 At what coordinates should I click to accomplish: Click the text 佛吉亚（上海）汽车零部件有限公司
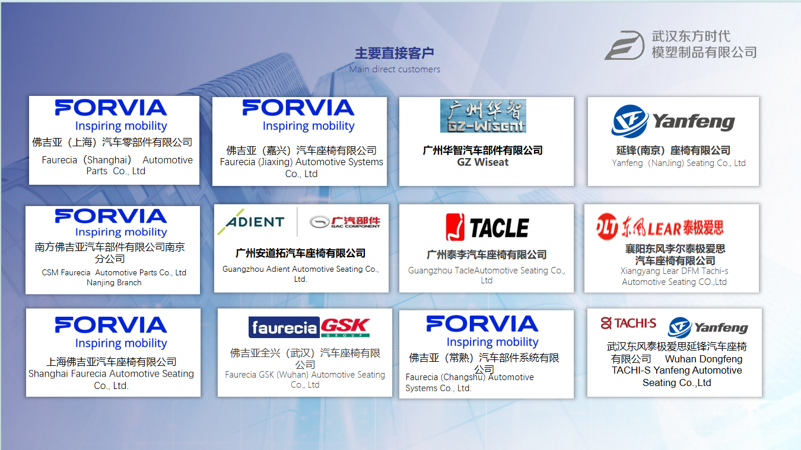[112, 142]
